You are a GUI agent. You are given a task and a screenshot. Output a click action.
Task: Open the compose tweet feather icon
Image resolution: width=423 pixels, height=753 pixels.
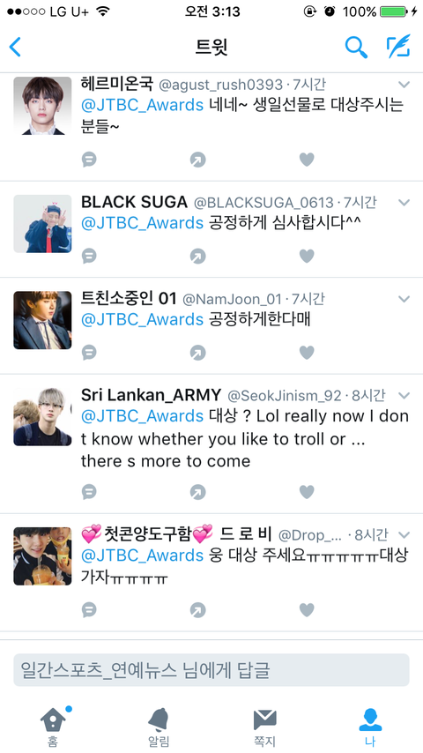click(398, 46)
